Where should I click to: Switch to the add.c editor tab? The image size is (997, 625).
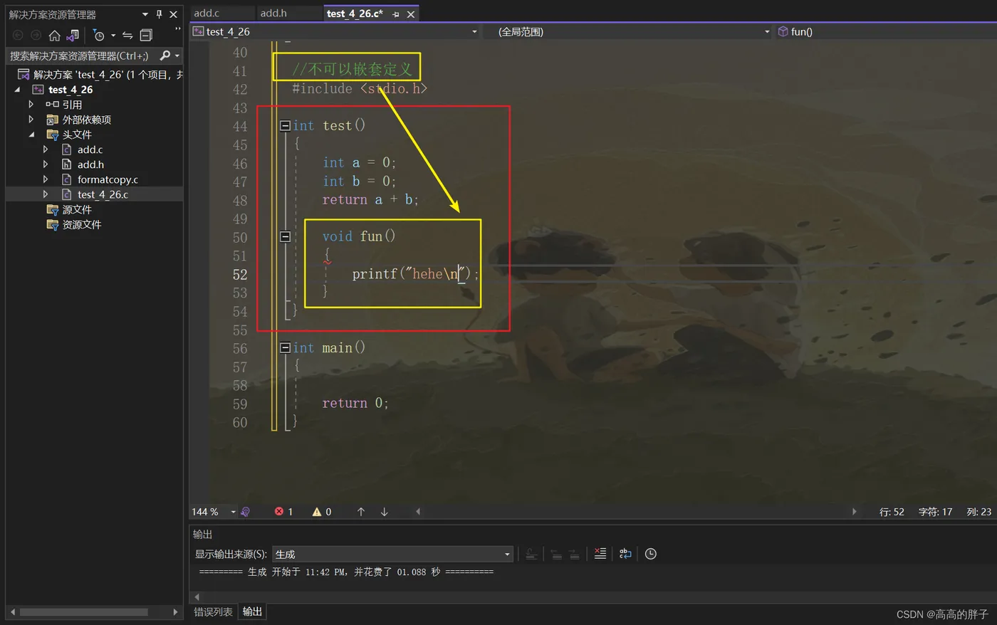207,14
